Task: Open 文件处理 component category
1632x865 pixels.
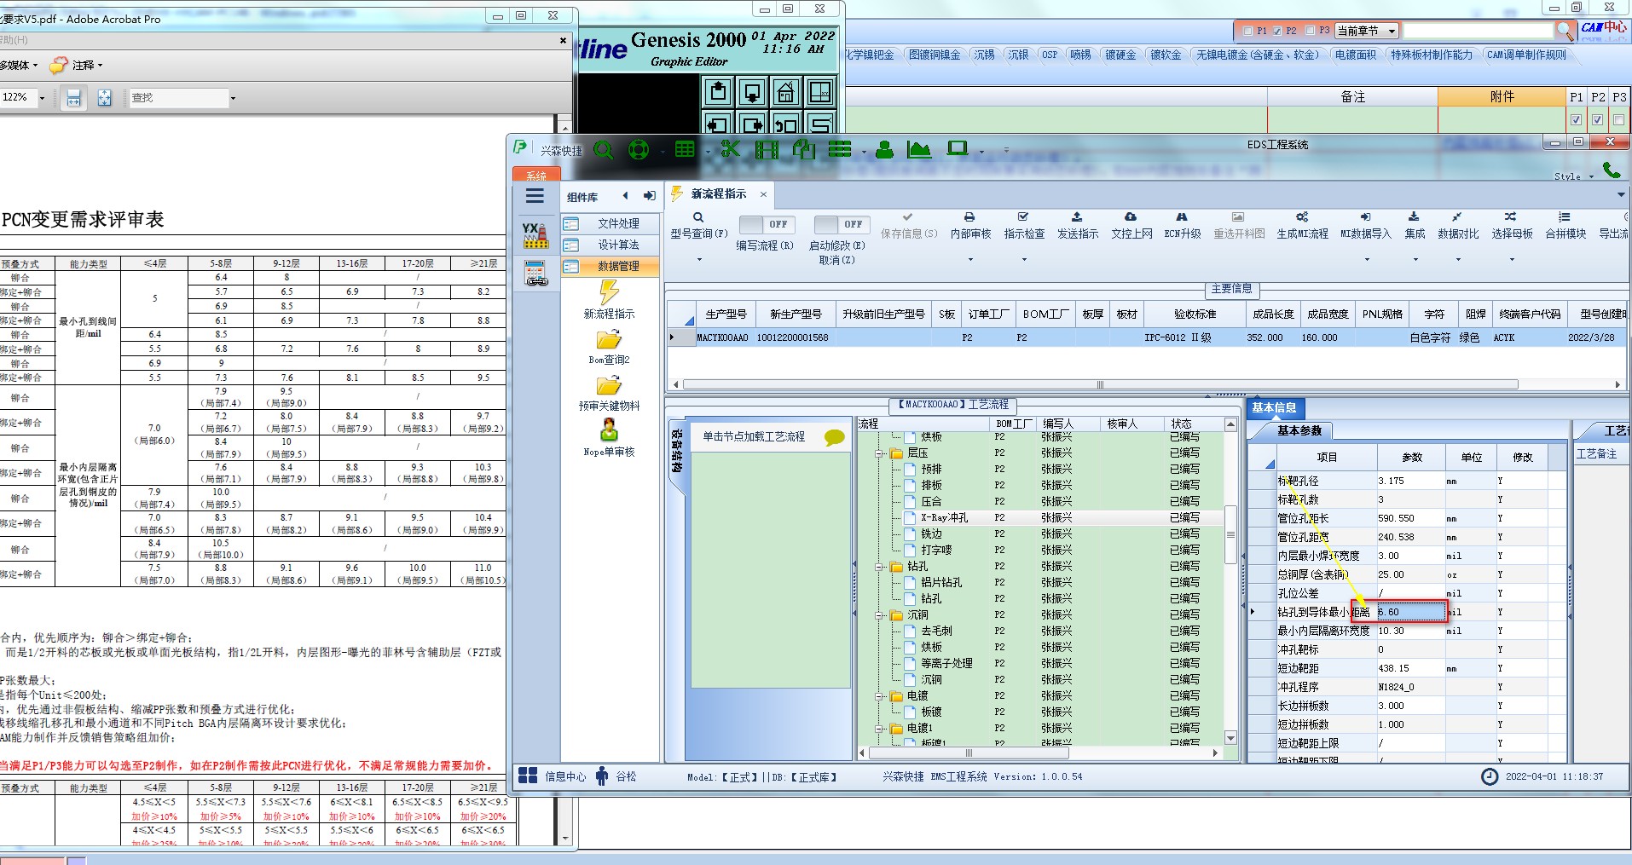Action: click(x=611, y=223)
